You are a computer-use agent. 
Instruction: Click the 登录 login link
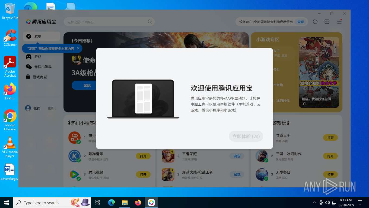(52, 108)
